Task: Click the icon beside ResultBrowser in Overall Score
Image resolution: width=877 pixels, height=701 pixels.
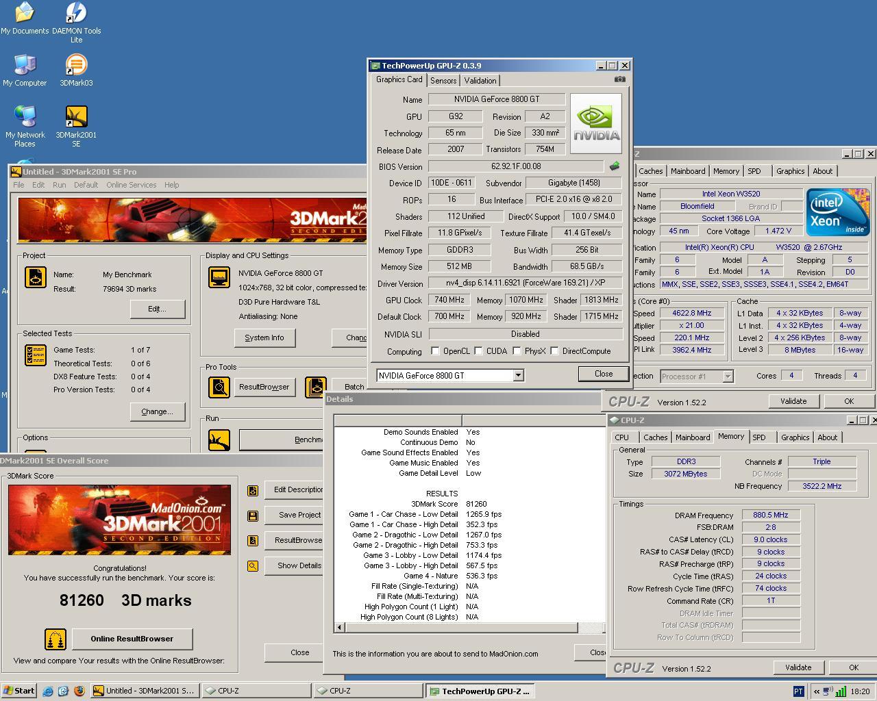Action: (253, 541)
